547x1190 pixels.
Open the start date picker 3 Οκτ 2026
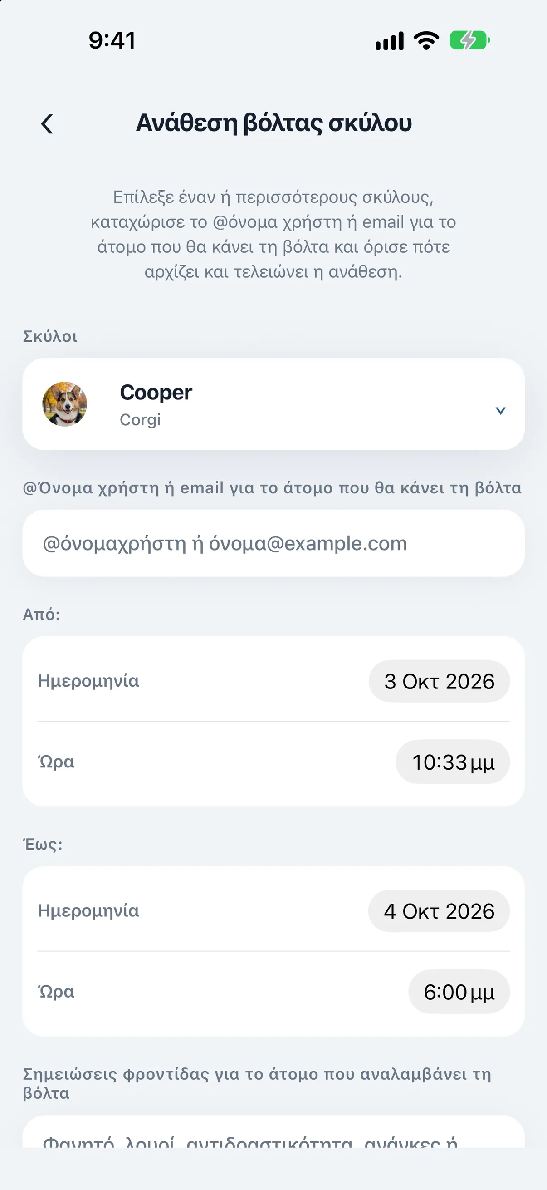439,681
